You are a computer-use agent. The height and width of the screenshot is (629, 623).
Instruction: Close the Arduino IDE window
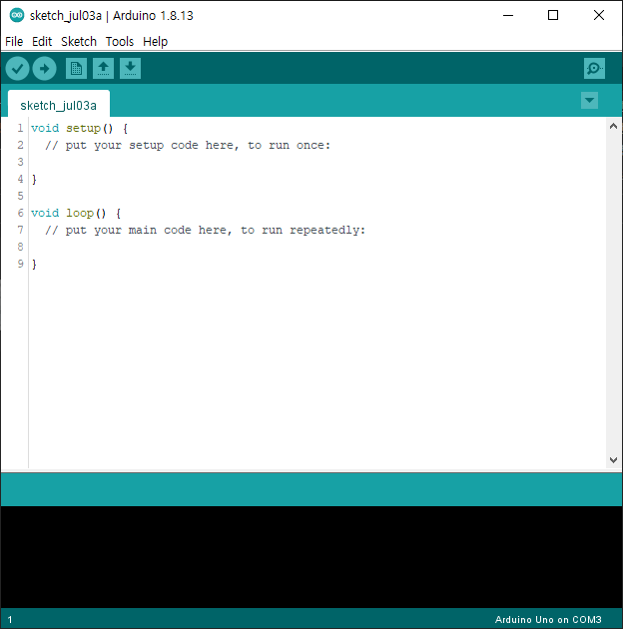598,15
